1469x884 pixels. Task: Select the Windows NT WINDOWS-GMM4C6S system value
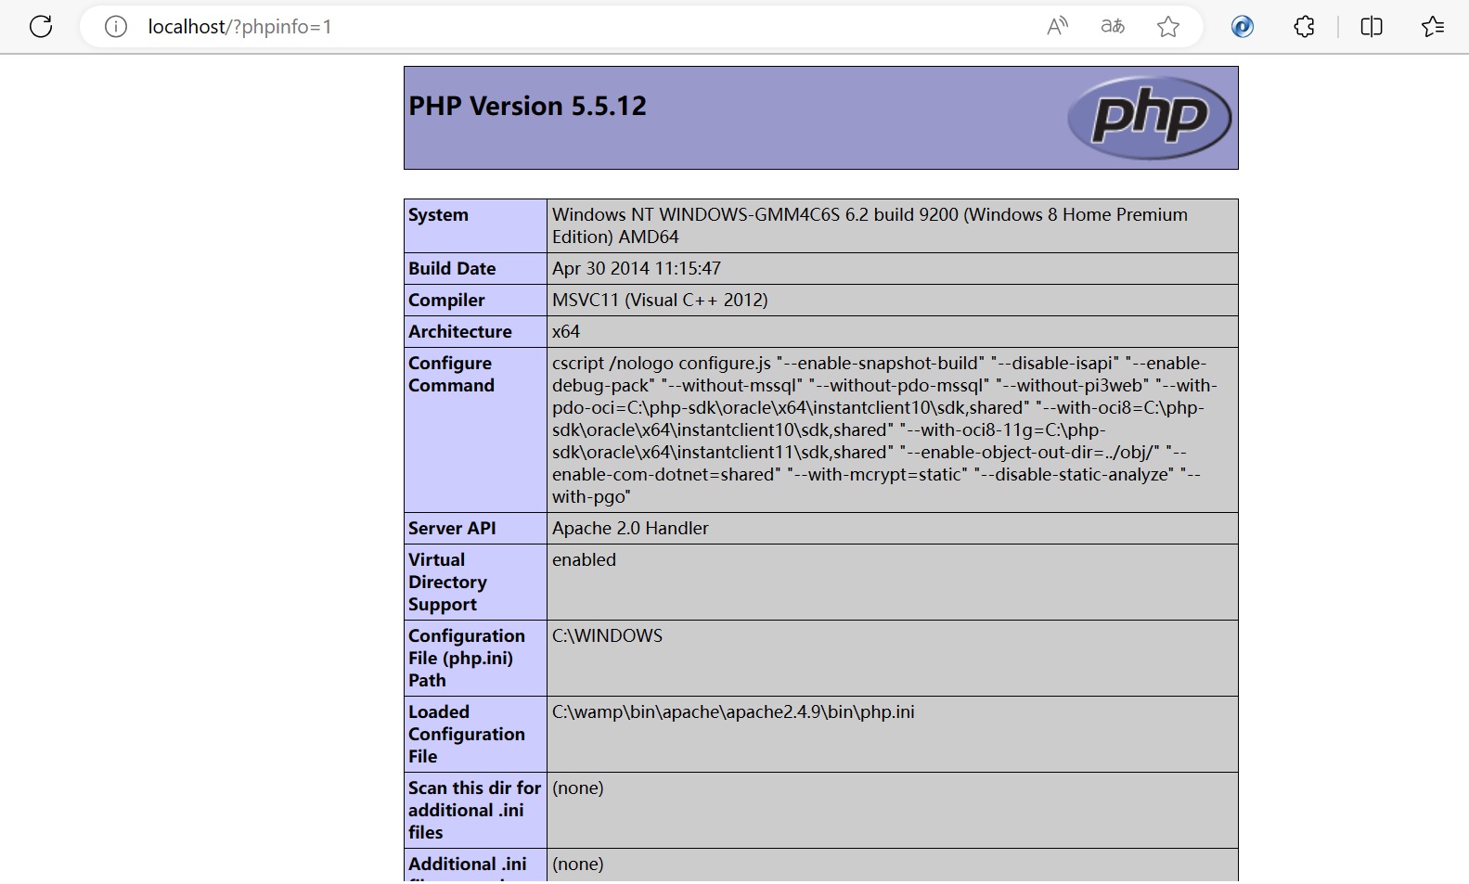tap(870, 225)
